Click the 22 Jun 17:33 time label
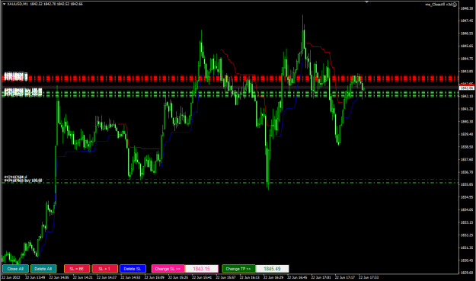 coord(369,277)
